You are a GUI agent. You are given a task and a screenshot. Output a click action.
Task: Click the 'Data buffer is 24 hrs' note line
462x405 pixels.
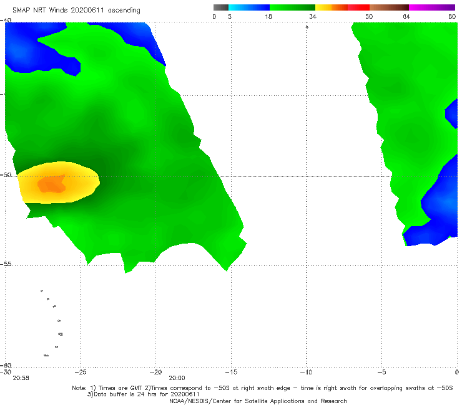143,394
